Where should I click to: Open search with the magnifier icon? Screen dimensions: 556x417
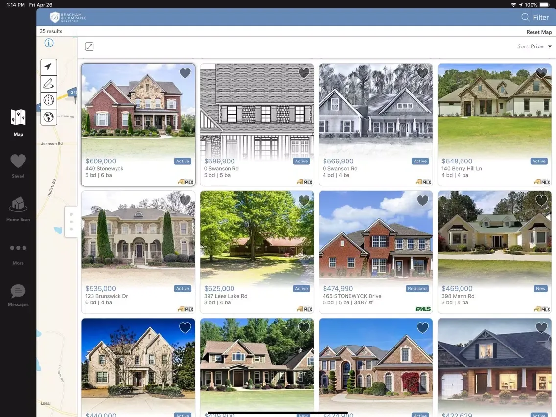click(x=525, y=17)
